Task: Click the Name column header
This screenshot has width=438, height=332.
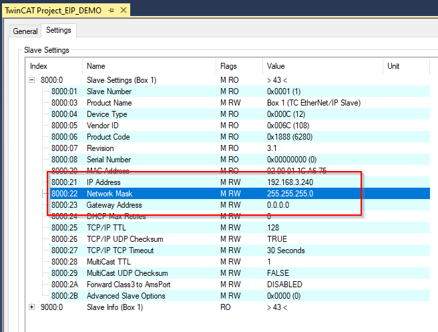Action: coord(149,66)
